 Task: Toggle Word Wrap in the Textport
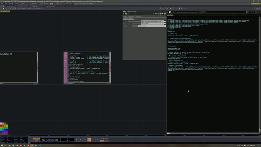click(x=250, y=12)
